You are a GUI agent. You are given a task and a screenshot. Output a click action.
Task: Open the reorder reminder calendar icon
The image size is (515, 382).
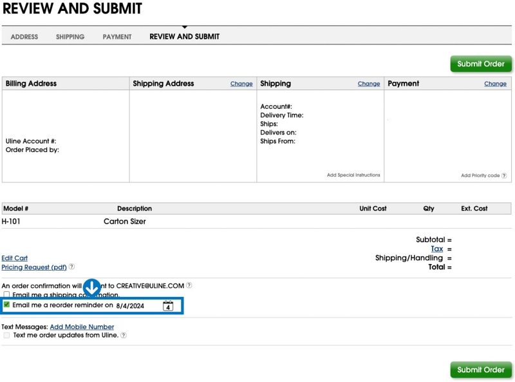168,306
